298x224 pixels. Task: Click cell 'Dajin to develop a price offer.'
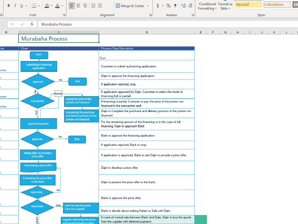[x=147, y=168]
